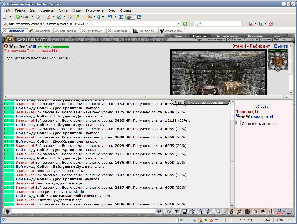Expand the Назад button history dropdown
This screenshot has width=297, height=224.
[32, 17]
